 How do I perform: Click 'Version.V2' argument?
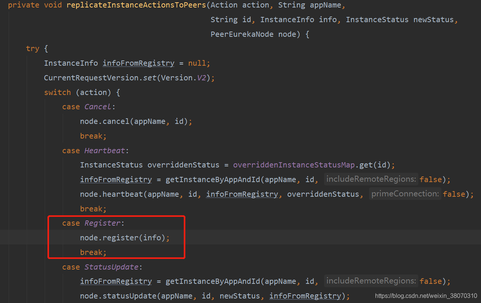coord(184,78)
